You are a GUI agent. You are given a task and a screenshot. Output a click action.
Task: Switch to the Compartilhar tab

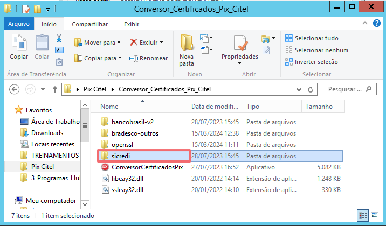click(90, 24)
